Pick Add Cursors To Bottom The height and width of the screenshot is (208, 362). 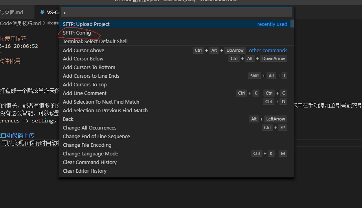click(x=89, y=68)
